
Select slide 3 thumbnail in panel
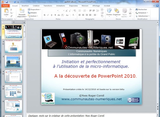[x=13, y=62]
